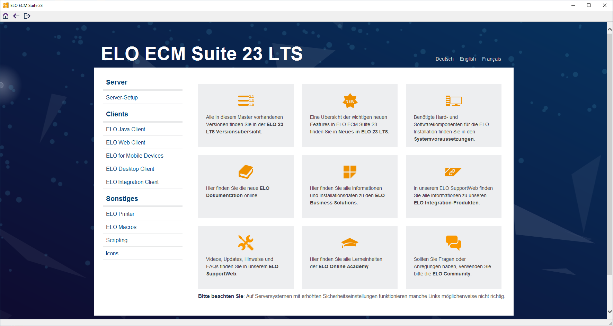Open Server-Setup in the sidebar
The width and height of the screenshot is (613, 326).
point(143,98)
